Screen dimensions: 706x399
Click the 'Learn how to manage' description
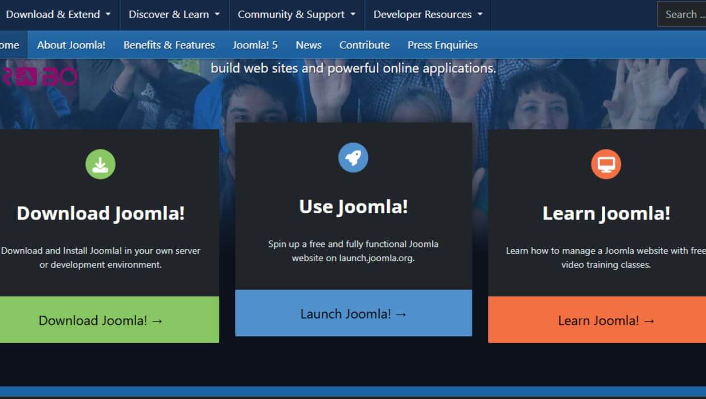pos(606,258)
